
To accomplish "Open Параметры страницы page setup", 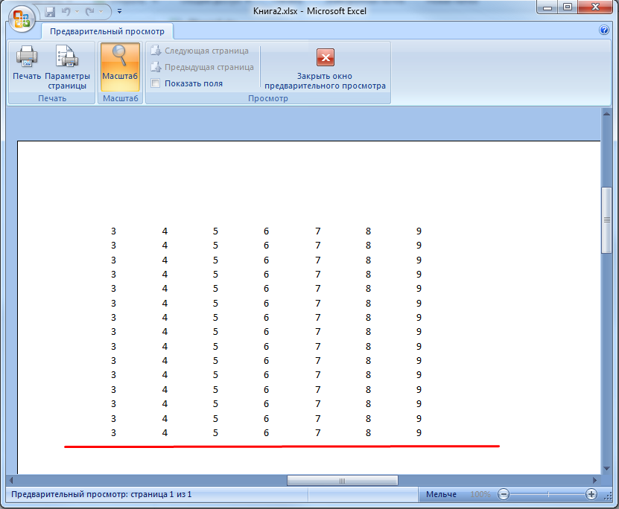I will (x=67, y=57).
